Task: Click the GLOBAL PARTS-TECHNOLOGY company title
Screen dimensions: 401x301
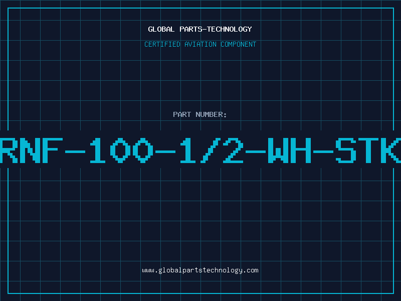Action: coord(200,29)
